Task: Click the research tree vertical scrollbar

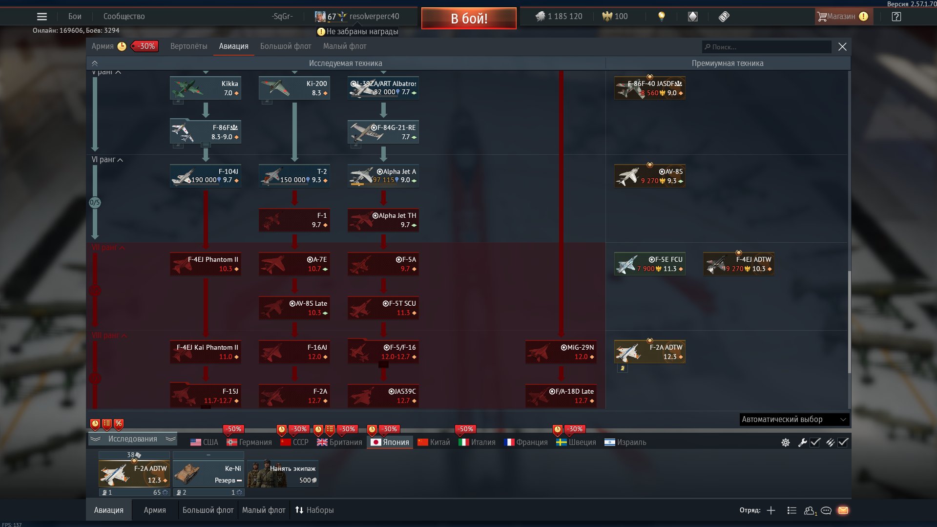Action: (850, 322)
